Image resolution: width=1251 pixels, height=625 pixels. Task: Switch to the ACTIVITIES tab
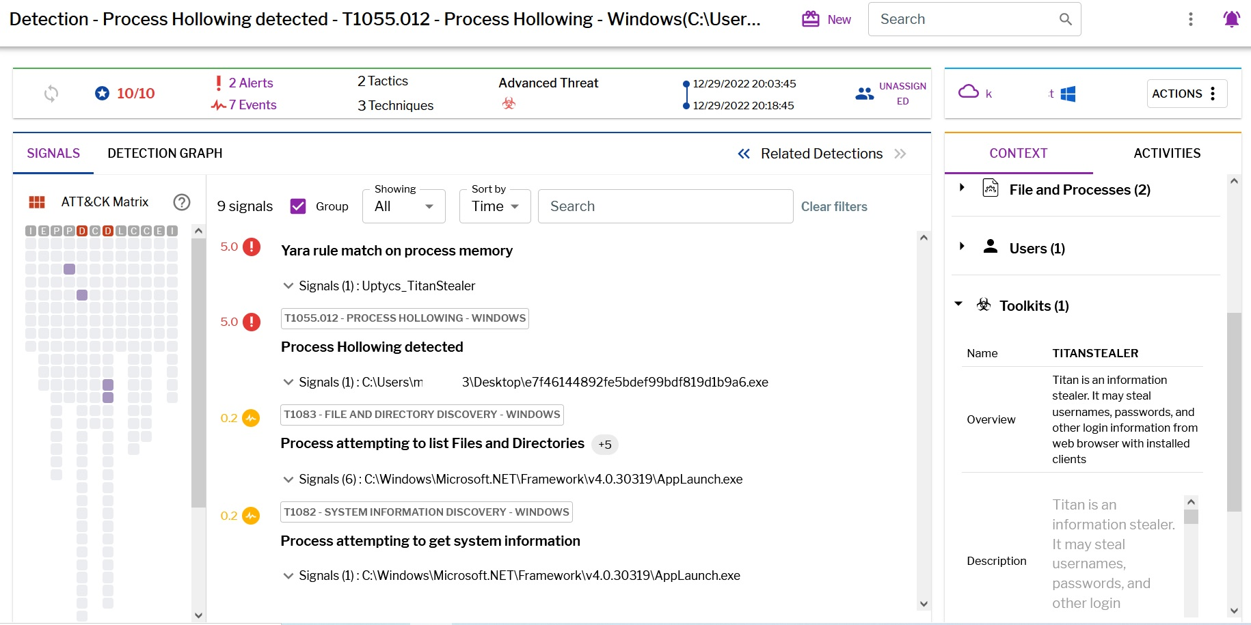pos(1167,154)
